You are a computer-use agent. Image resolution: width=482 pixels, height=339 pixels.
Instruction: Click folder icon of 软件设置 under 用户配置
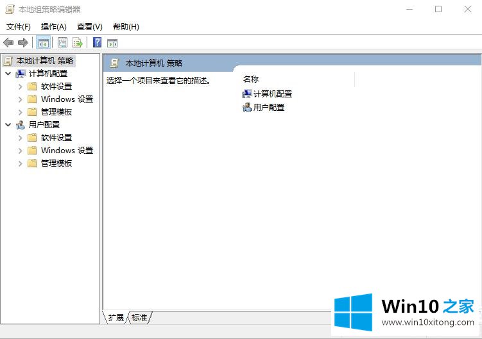[x=32, y=138]
